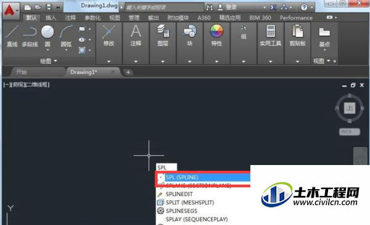Switch to the Manage (管理) ribbon tab

click(134, 18)
